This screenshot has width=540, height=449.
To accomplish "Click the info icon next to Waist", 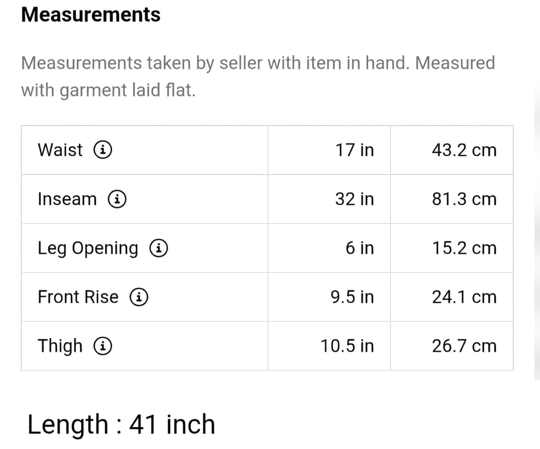I will click(102, 150).
